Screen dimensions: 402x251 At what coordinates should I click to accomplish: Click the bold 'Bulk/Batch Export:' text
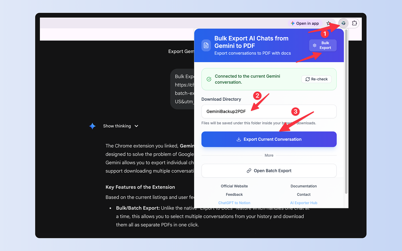138,208
